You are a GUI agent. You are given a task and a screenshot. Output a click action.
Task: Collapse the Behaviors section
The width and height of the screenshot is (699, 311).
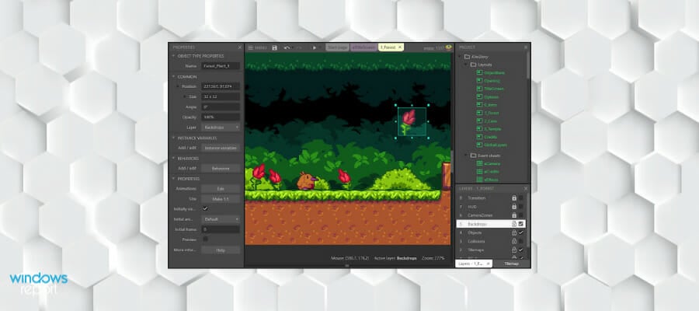pyautogui.click(x=173, y=159)
